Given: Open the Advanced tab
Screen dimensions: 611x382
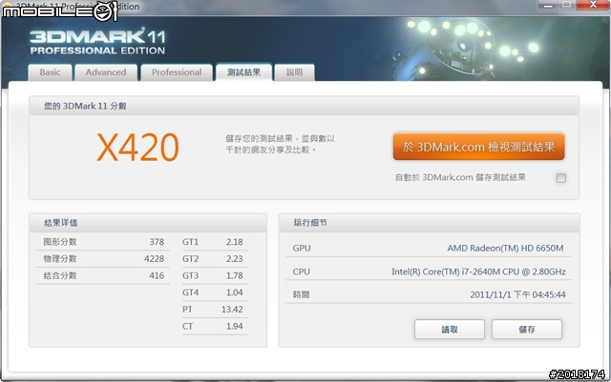Looking at the screenshot, I should [x=106, y=72].
